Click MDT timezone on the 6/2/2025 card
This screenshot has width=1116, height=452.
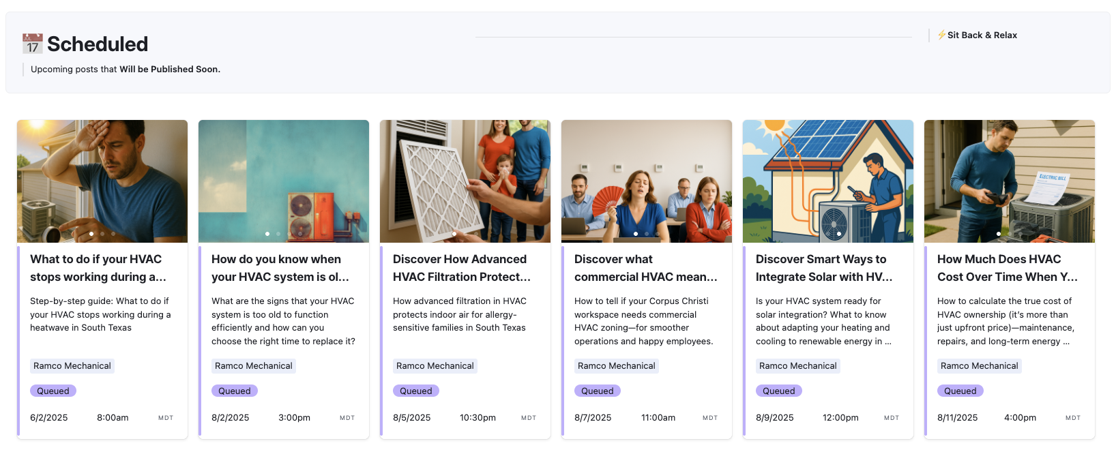coord(166,418)
